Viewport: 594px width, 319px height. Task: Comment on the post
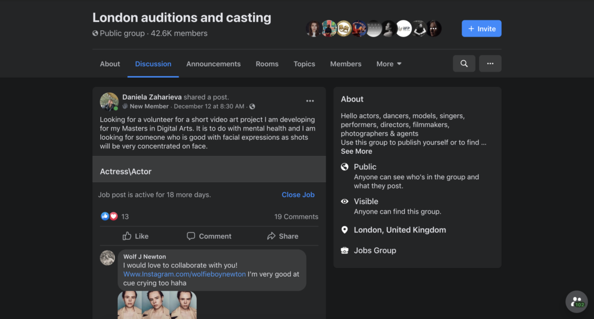click(x=209, y=236)
